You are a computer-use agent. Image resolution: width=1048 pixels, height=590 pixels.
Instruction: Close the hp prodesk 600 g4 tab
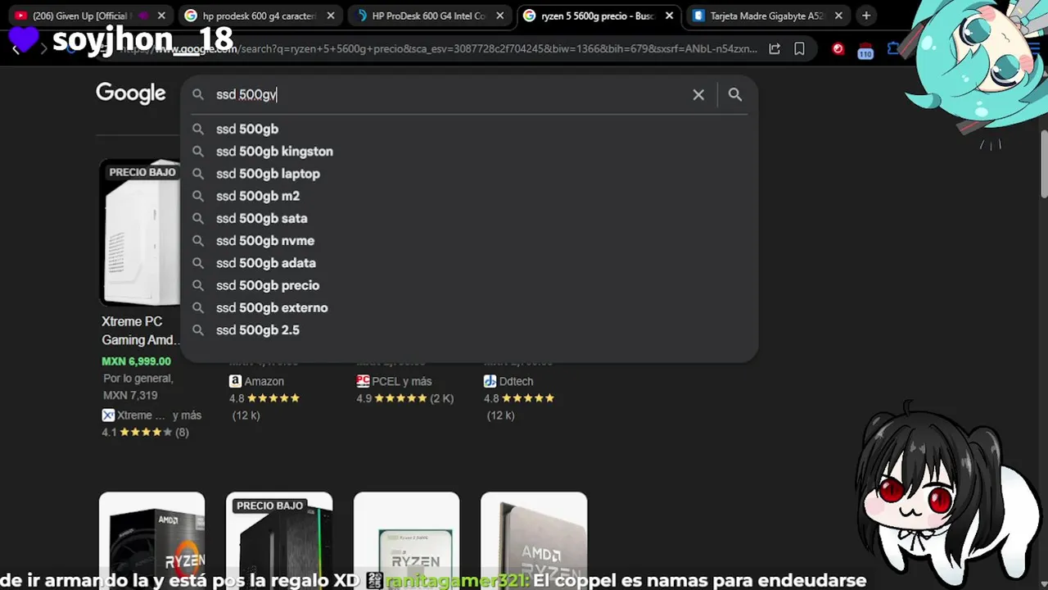click(x=331, y=16)
